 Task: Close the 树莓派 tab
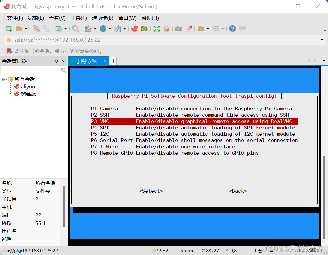105,61
